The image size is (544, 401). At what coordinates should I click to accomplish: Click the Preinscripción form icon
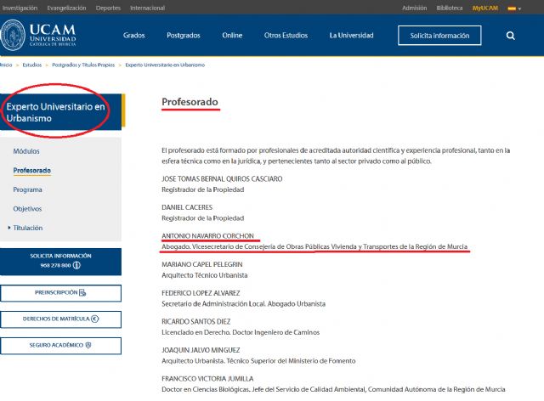click(82, 292)
